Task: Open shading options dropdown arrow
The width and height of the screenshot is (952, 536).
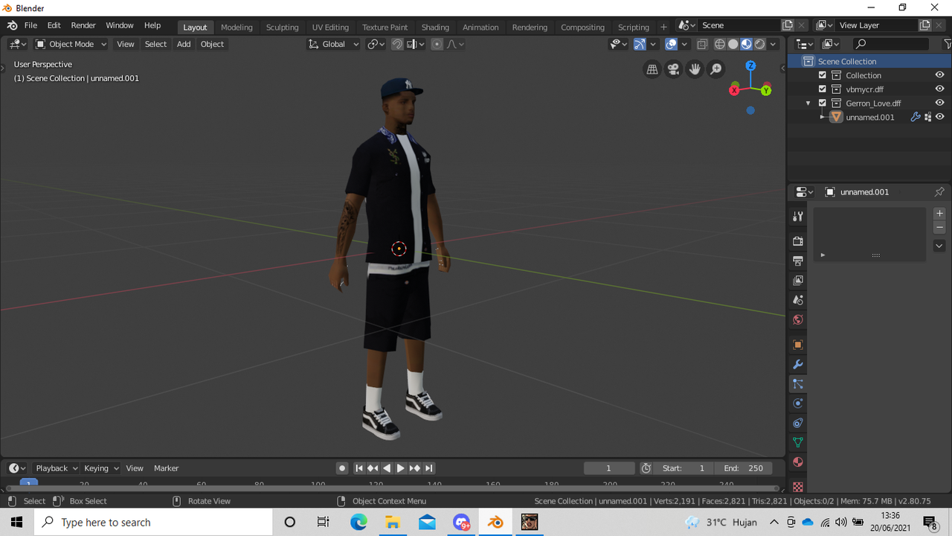Action: tap(773, 44)
